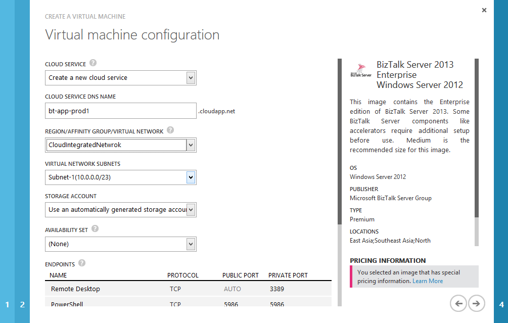Viewport: 508px width, 323px height.
Task: Click the .cloudapp.net suffix text
Action: tap(217, 111)
